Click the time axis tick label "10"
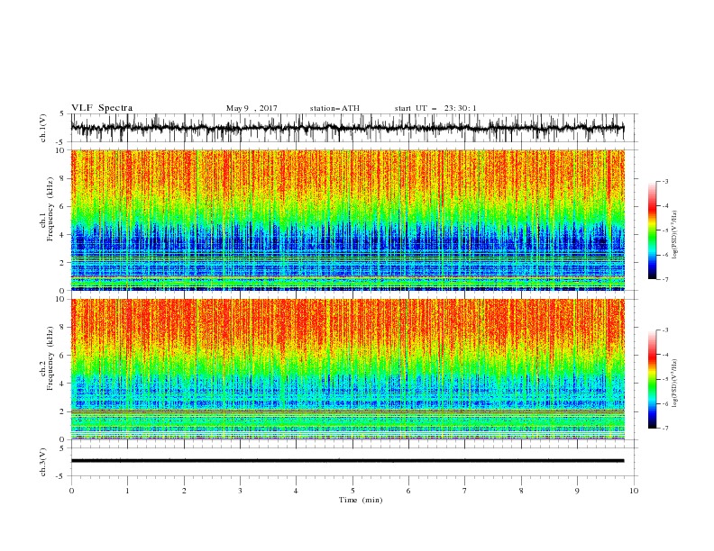Viewport: 714px width, 551px height. [634, 491]
